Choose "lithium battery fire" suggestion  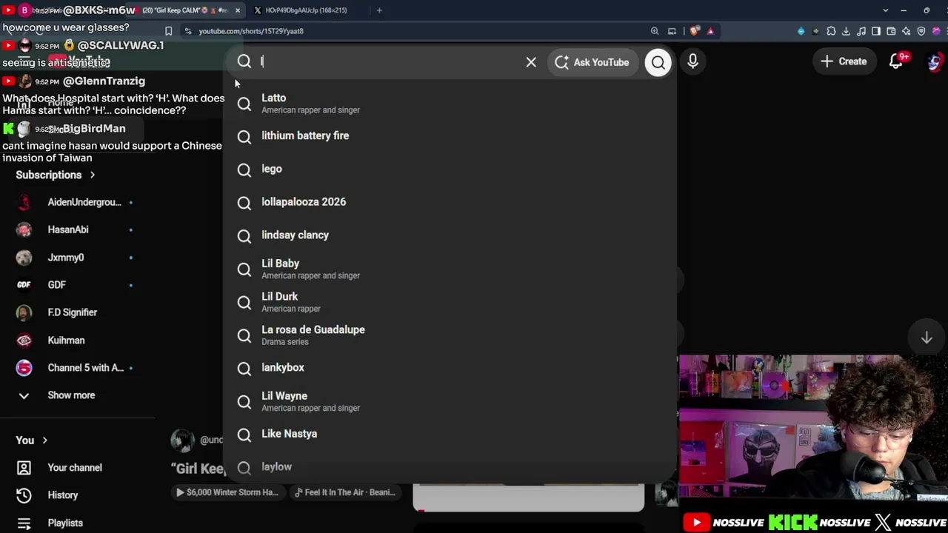(x=450, y=136)
